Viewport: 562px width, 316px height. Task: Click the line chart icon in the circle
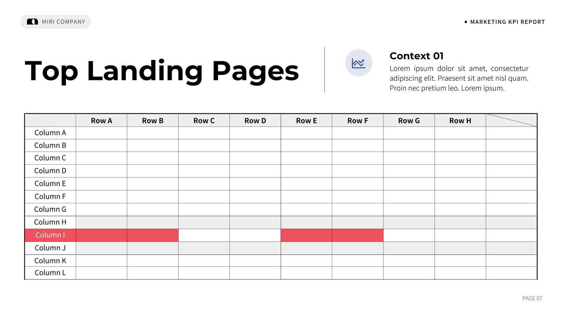[359, 63]
